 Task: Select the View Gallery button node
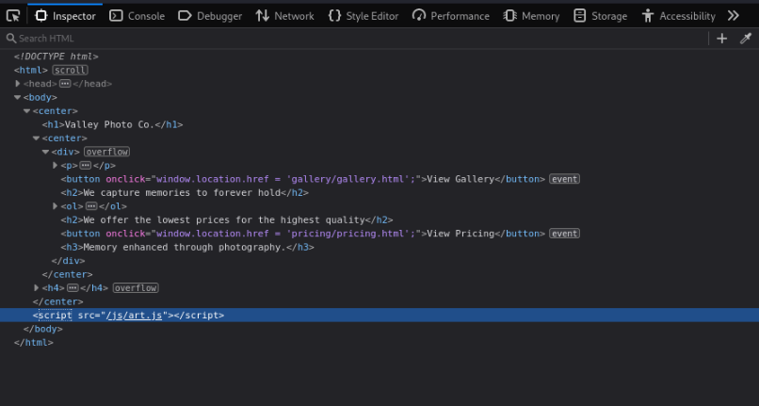tap(303, 179)
